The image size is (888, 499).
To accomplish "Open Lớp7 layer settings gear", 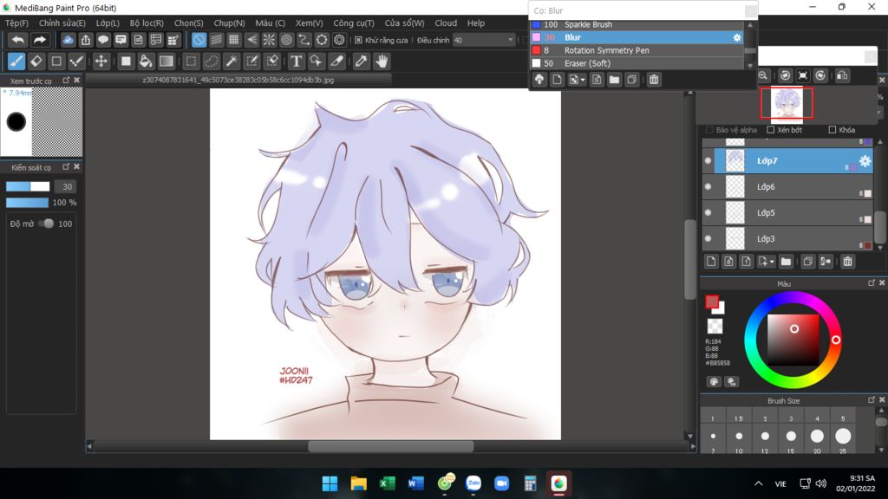I will 865,160.
